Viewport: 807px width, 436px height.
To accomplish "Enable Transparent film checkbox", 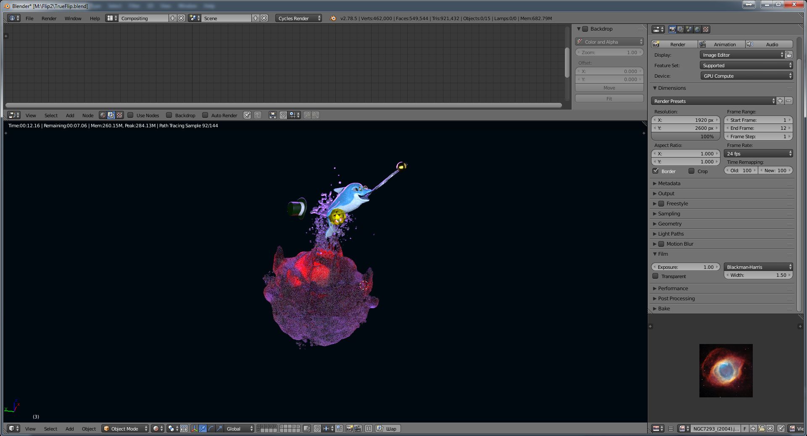I will [655, 276].
